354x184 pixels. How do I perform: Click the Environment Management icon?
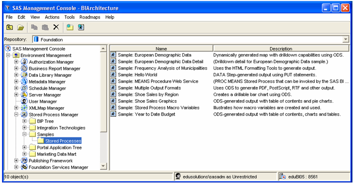[x=16, y=55]
